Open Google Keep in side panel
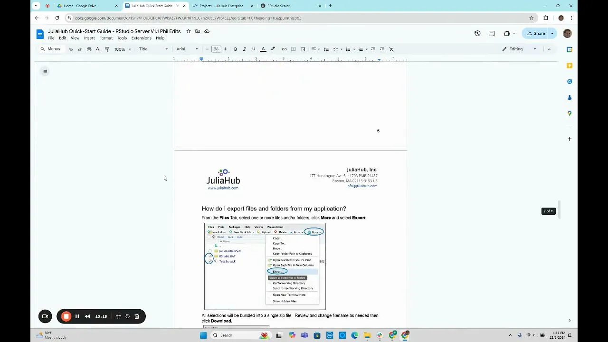The height and width of the screenshot is (342, 608). (x=570, y=66)
